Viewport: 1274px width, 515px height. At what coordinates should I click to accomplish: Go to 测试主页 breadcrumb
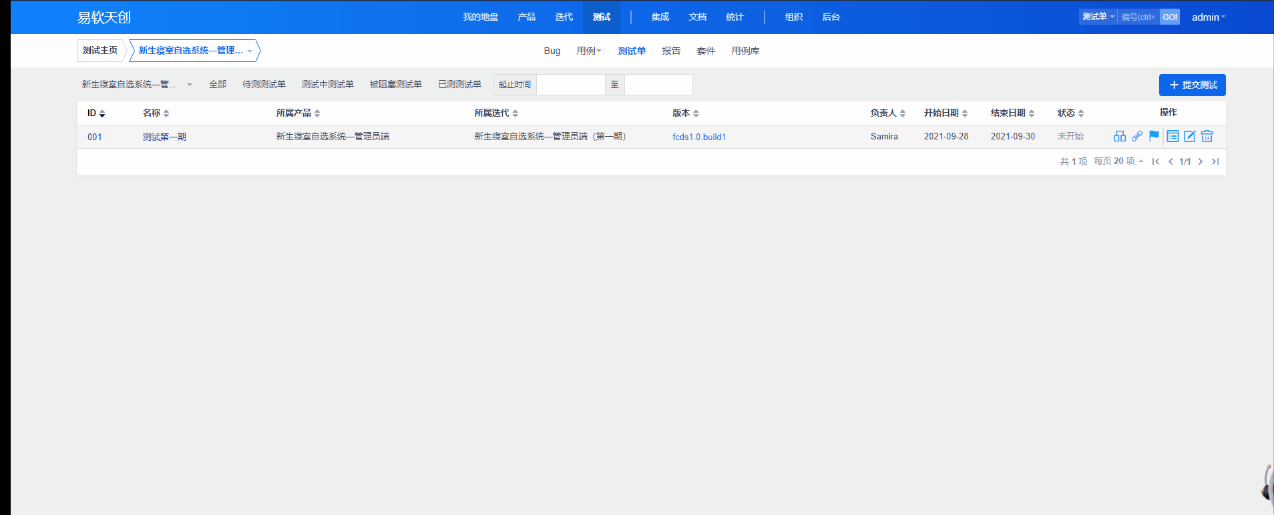100,51
